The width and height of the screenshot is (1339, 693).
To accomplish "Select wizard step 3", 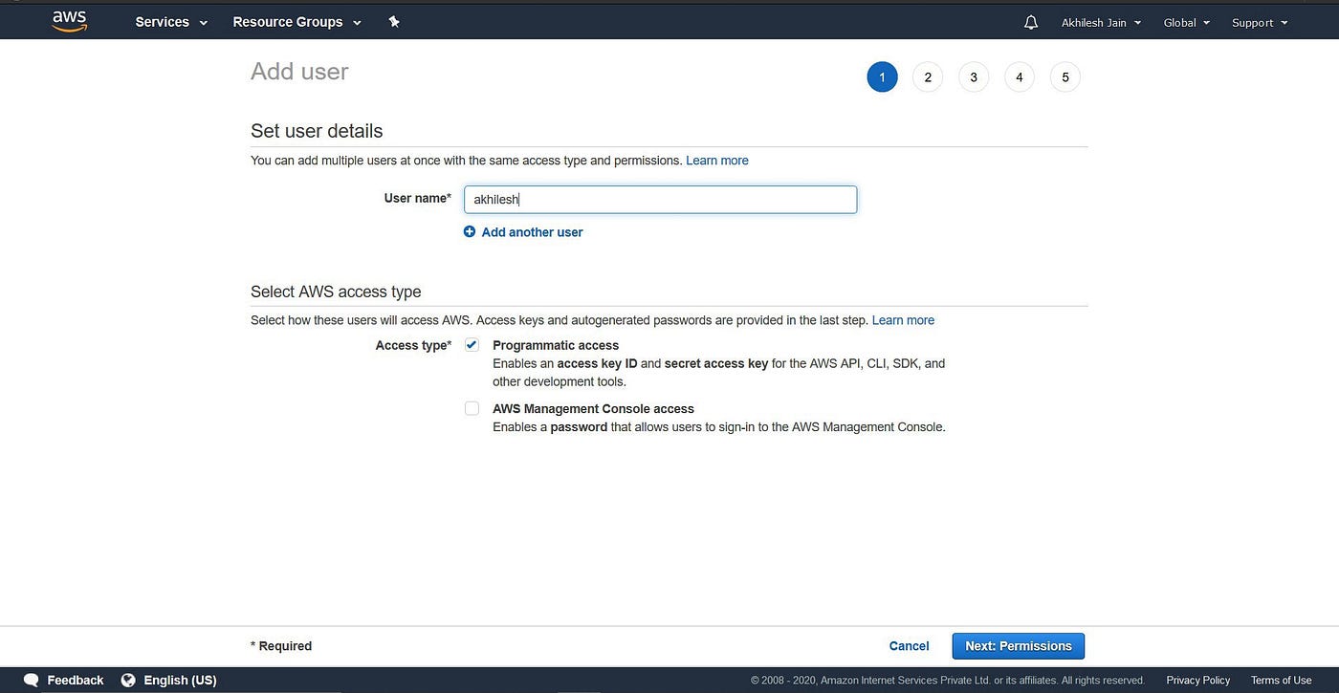I will 974,77.
